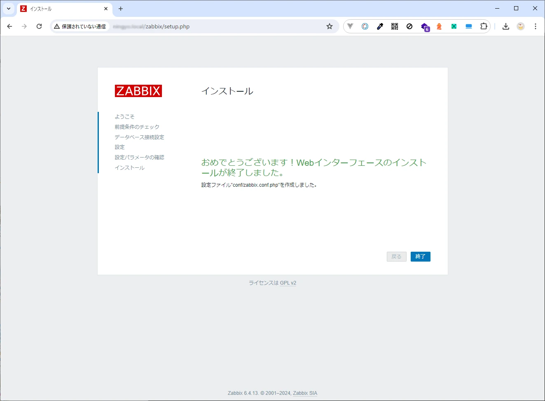Screen dimensions: 545x401
Task: Click the conf/zabbix.conf.php created message
Action: (x=259, y=185)
